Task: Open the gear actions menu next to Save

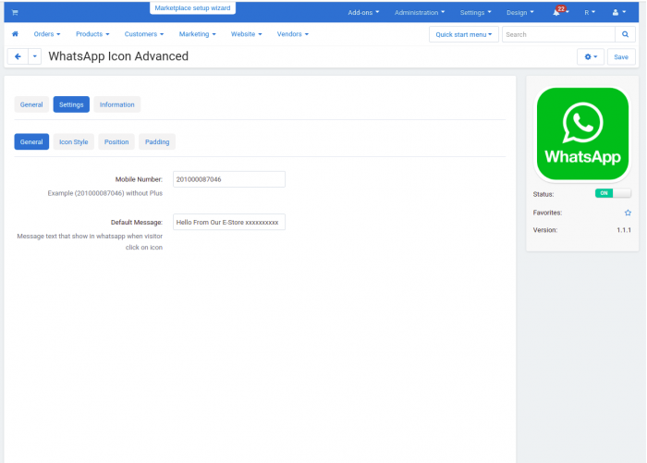Action: pos(591,57)
